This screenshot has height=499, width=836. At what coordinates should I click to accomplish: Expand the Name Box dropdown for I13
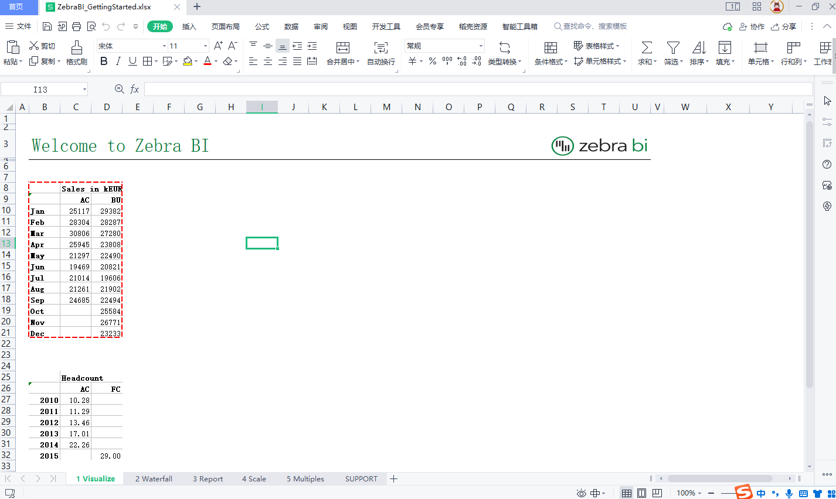84,89
